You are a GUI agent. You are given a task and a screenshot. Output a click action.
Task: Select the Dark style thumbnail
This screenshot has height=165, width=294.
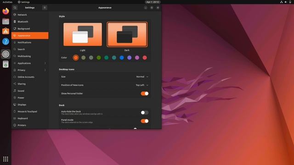[127, 34]
